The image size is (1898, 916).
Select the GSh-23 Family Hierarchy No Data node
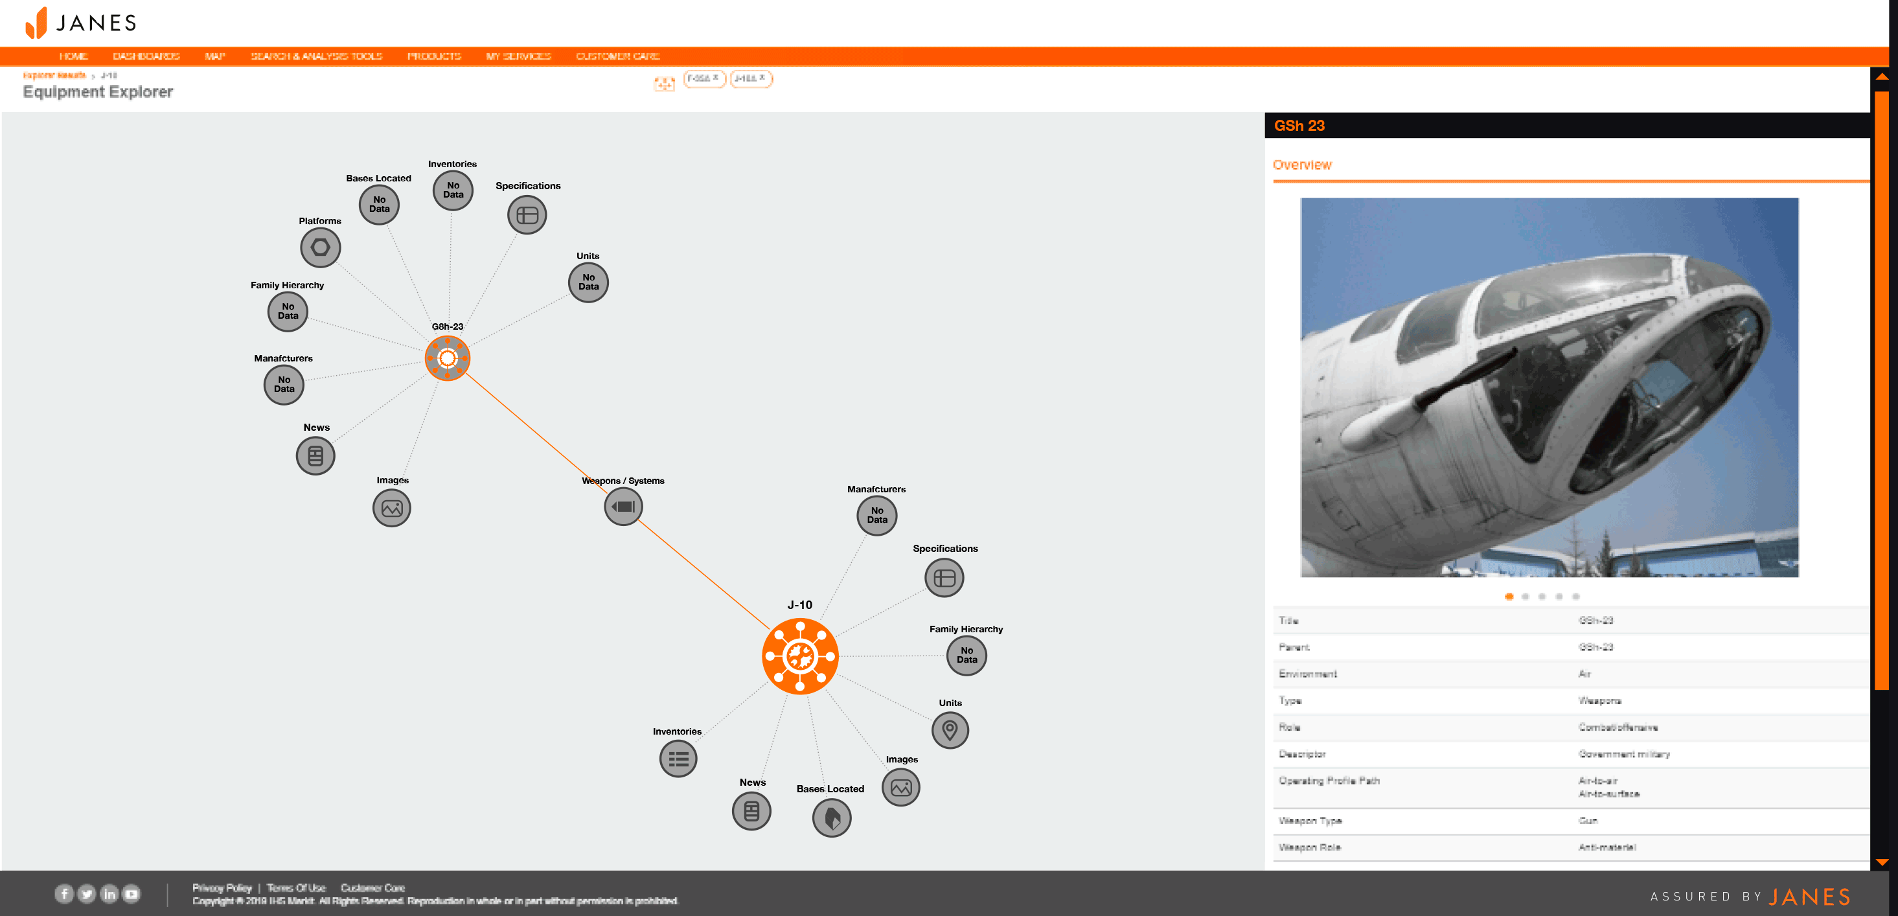(288, 311)
